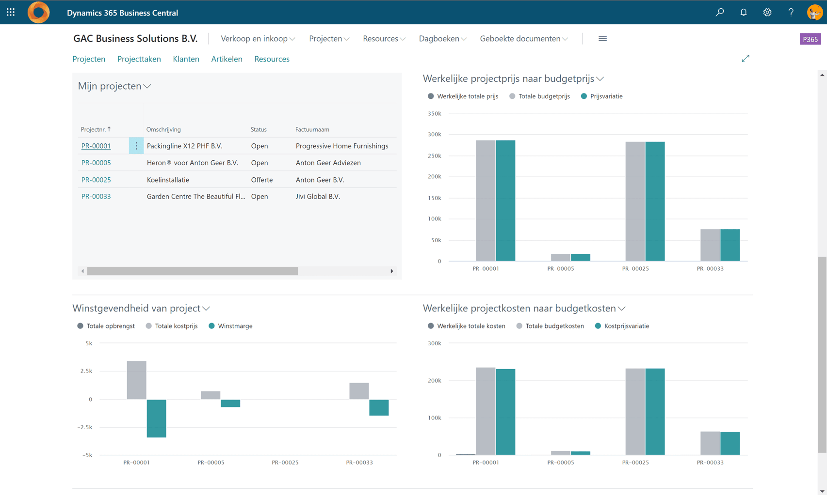The height and width of the screenshot is (495, 827).
Task: Open the Werkelijke projectkosten naar budgetkosten chart menu
Action: 524,308
